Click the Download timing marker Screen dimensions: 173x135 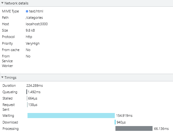pyautogui.click(x=115, y=122)
